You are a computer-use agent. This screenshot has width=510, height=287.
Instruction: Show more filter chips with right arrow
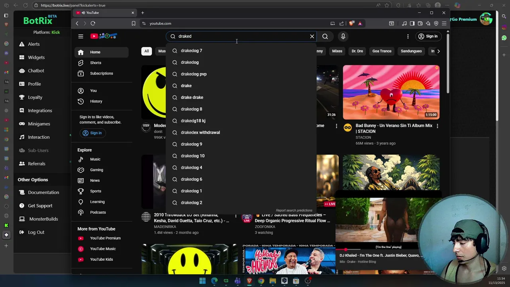pyautogui.click(x=438, y=51)
